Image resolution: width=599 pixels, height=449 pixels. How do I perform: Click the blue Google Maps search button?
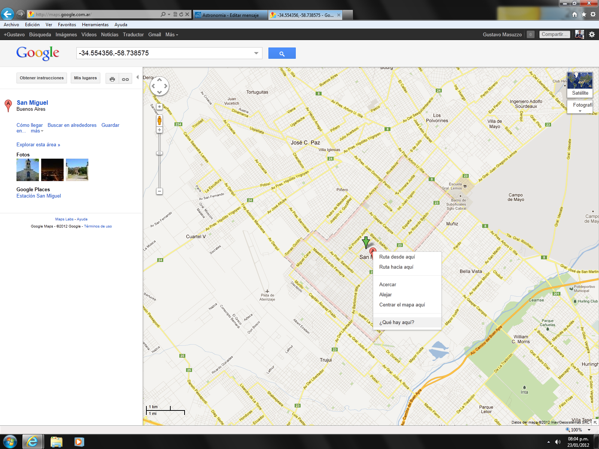[282, 53]
